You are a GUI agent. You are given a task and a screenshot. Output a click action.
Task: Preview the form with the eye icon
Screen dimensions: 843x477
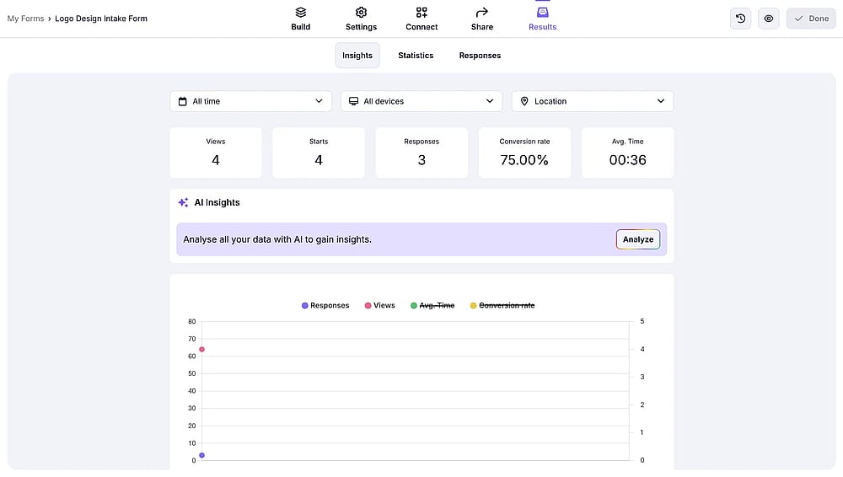(x=768, y=19)
